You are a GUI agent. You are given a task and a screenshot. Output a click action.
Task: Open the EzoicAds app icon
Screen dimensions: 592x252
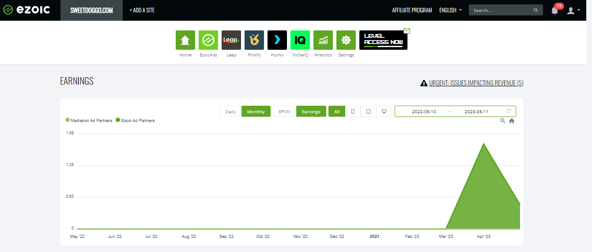point(208,40)
